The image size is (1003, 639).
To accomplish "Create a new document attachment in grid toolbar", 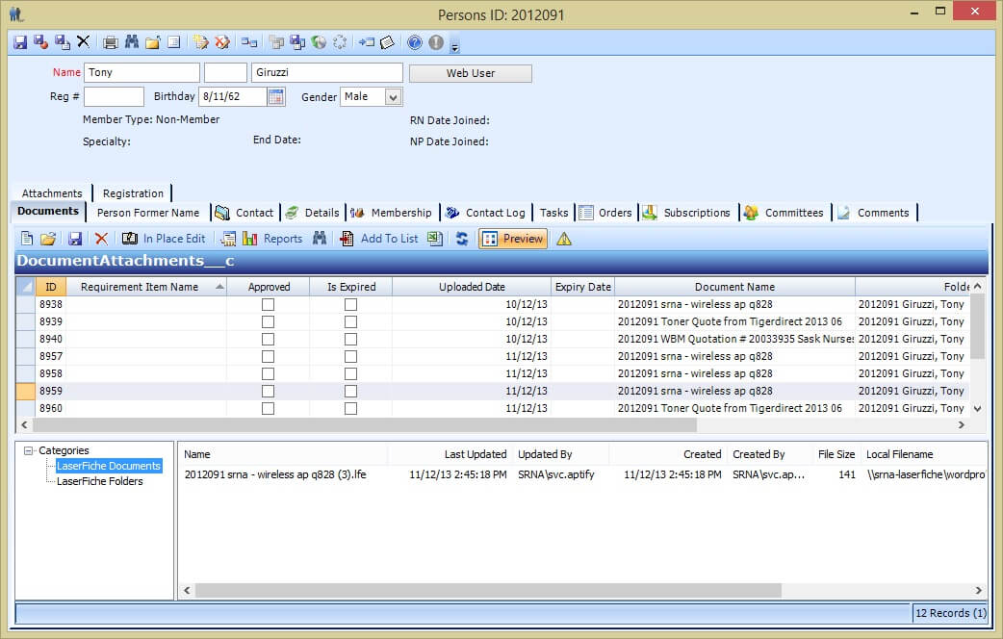I will (27, 239).
